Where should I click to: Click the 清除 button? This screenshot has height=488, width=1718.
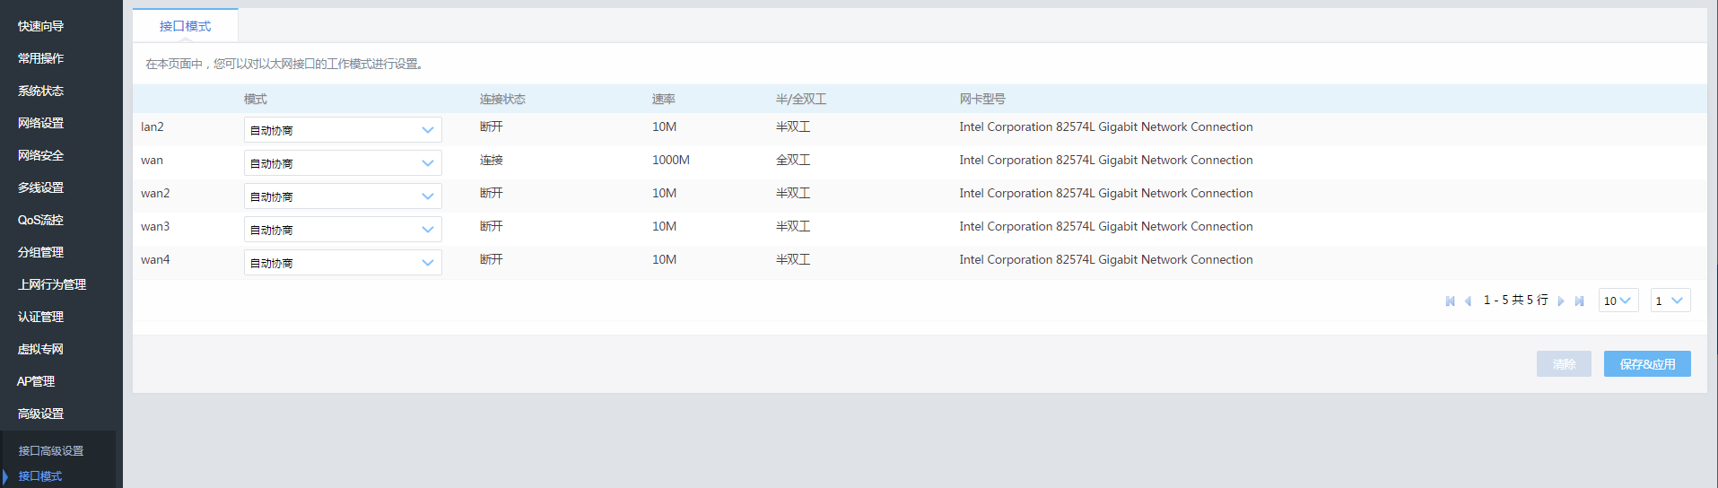point(1563,364)
